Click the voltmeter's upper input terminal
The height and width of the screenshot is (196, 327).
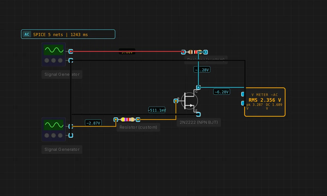(x=243, y=94)
